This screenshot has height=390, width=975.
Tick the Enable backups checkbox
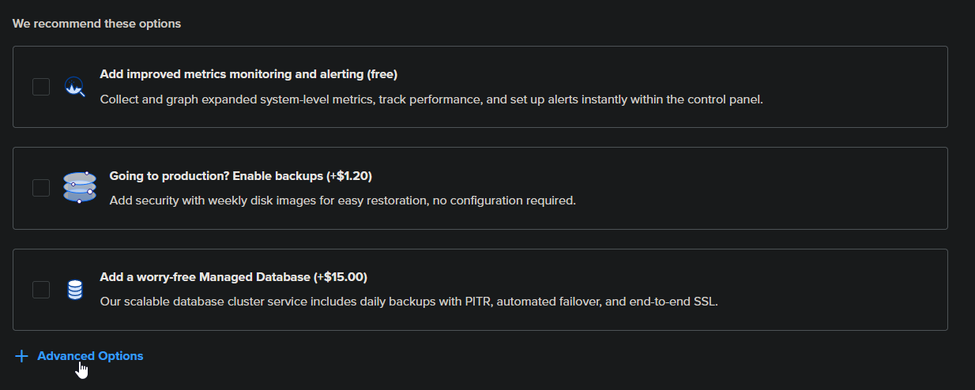[41, 188]
